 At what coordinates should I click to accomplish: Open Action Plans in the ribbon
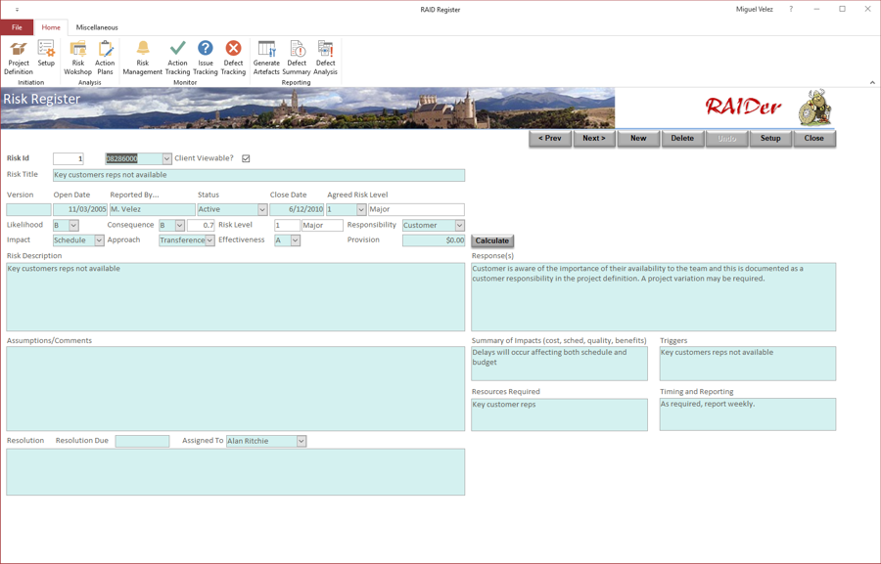click(x=105, y=58)
